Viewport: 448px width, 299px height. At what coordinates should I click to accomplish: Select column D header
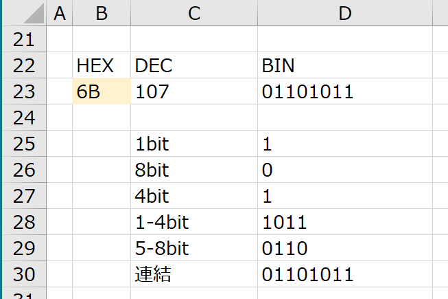345,13
